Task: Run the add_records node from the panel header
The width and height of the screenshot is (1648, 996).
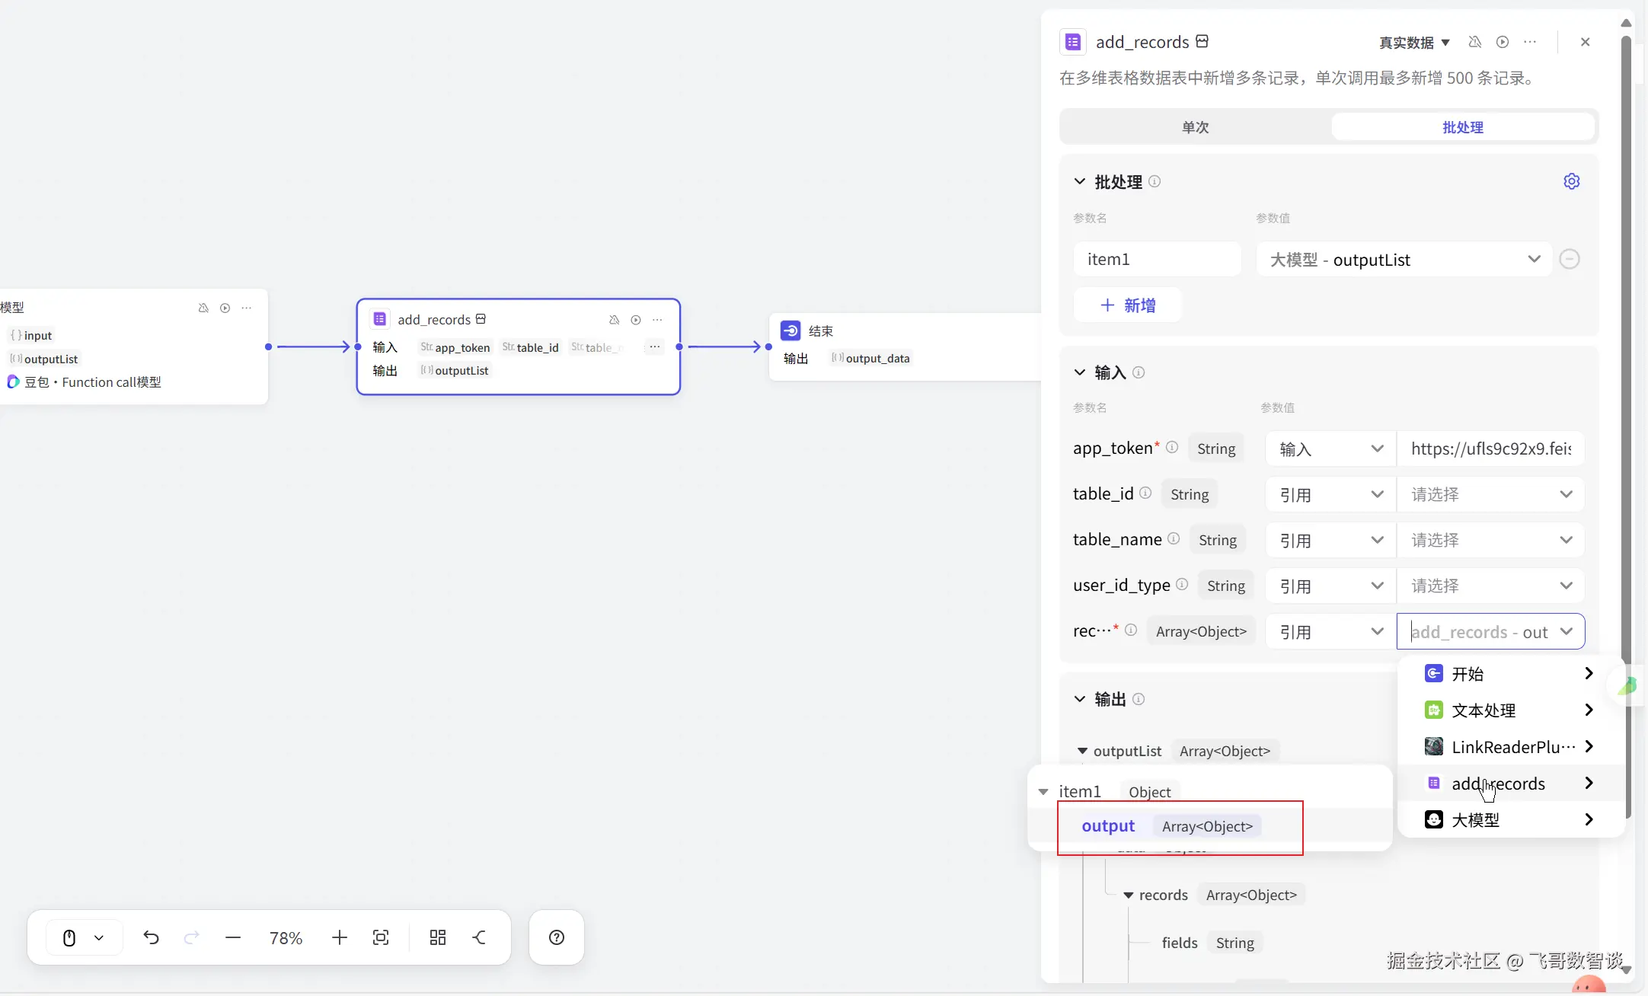Action: point(1502,42)
